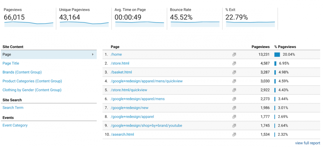Screen dimensions: 323x147
Task: Click external link icon for /asearch.html
Action: tap(234, 134)
